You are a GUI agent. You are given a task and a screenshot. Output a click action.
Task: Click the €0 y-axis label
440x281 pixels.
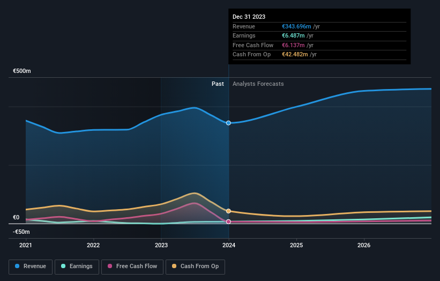(x=16, y=217)
